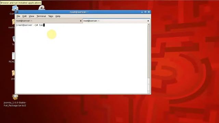This screenshot has width=219, height=123.
Task: Open the Edit menu
Action: pyautogui.click(x=24, y=16)
